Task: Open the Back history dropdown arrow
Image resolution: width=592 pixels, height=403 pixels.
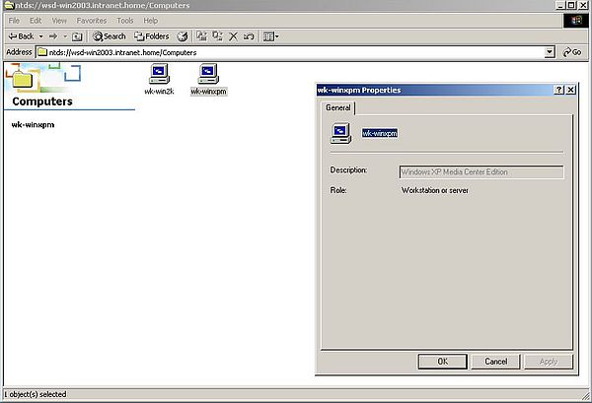Action: pyautogui.click(x=40, y=36)
